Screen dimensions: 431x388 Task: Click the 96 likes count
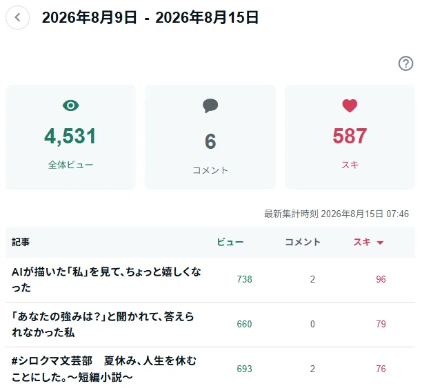point(381,280)
